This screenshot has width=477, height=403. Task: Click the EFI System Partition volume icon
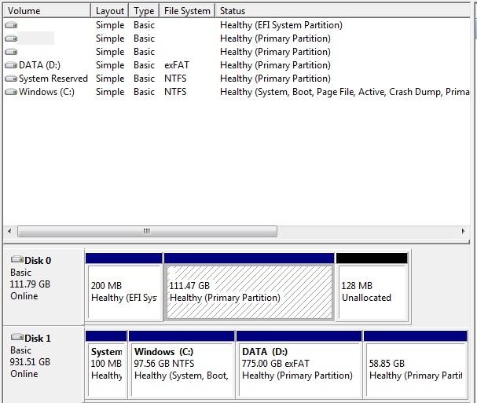pyautogui.click(x=11, y=25)
